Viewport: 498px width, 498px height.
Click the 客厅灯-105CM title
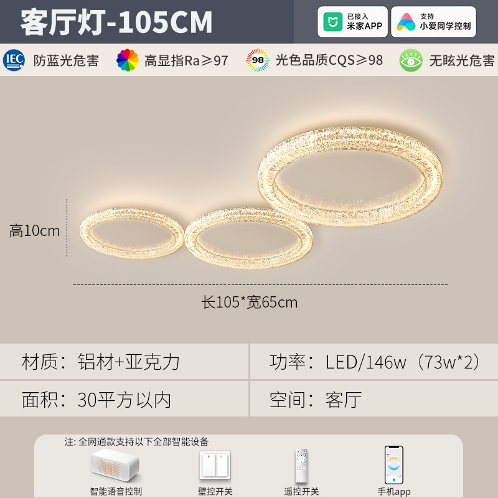click(x=116, y=22)
